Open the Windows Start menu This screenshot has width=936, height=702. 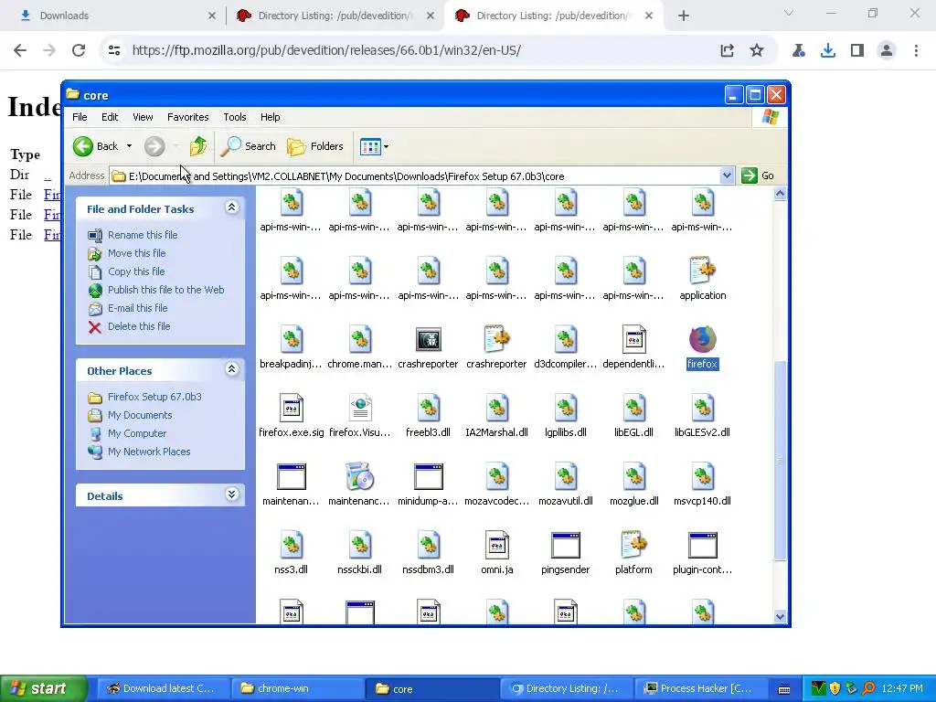click(x=43, y=688)
